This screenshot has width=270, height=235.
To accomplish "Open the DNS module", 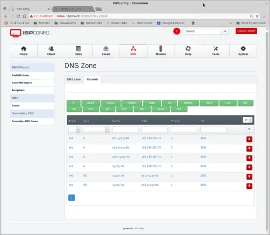I will click(x=133, y=51).
